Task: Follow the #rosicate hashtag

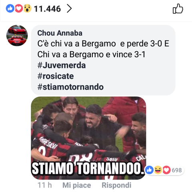Action: point(56,76)
